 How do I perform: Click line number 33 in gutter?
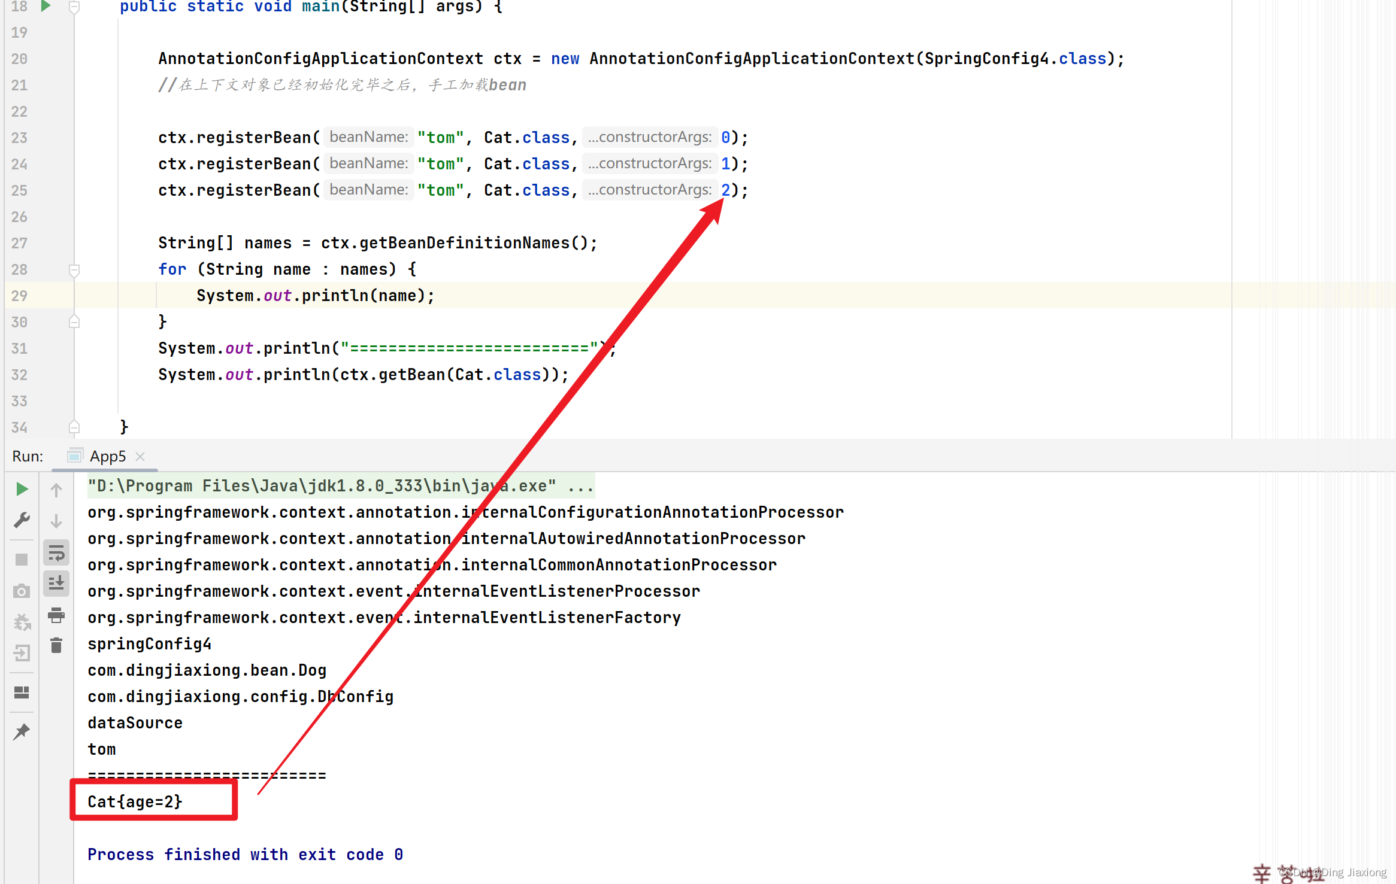click(x=19, y=401)
